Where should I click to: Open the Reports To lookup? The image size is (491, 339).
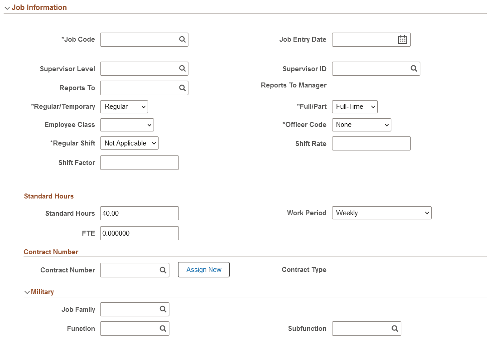182,87
